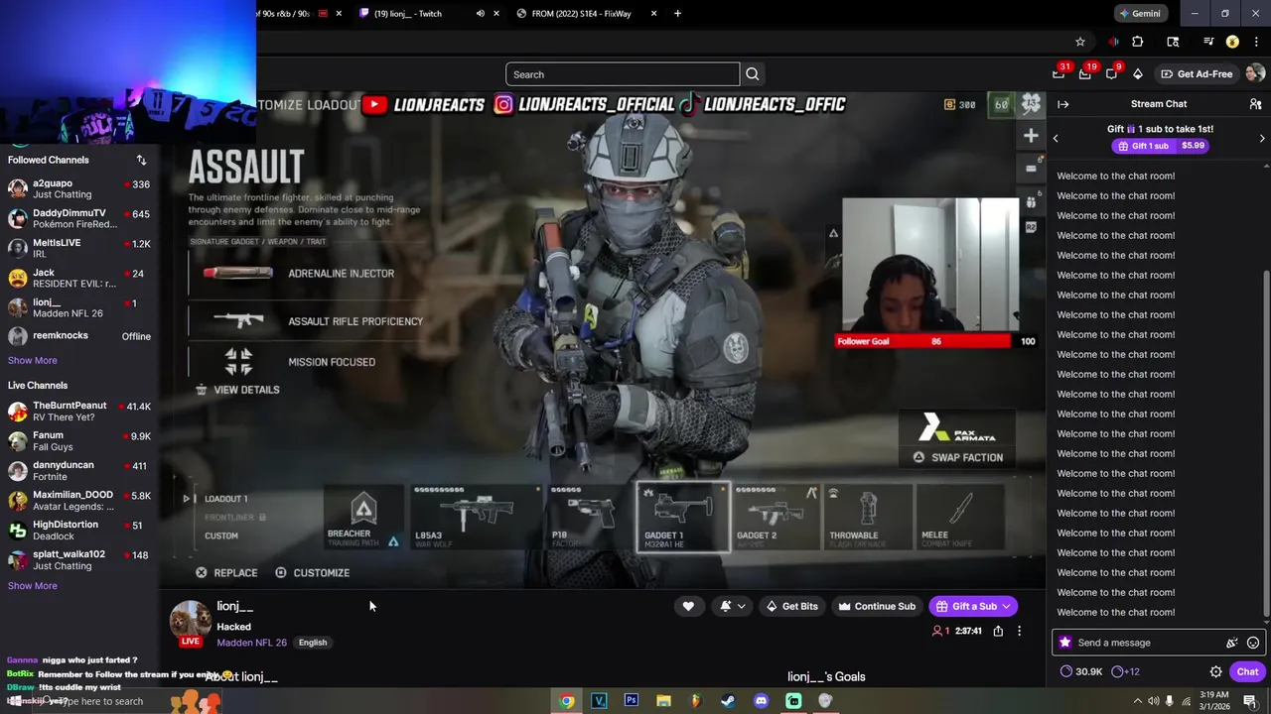Expand channel points 30.9K balance
Viewport: 1271px width, 714px height.
1081,671
